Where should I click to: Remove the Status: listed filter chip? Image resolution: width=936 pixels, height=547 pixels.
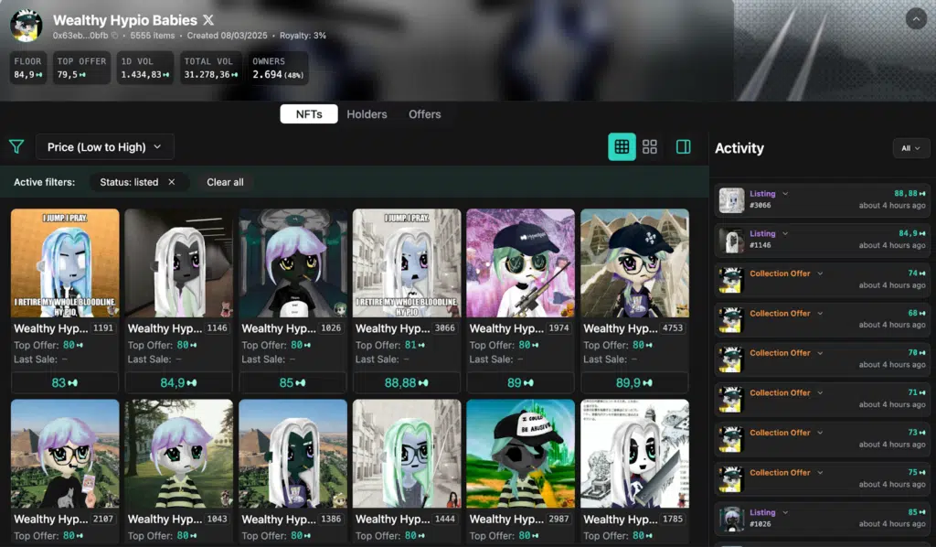[171, 182]
